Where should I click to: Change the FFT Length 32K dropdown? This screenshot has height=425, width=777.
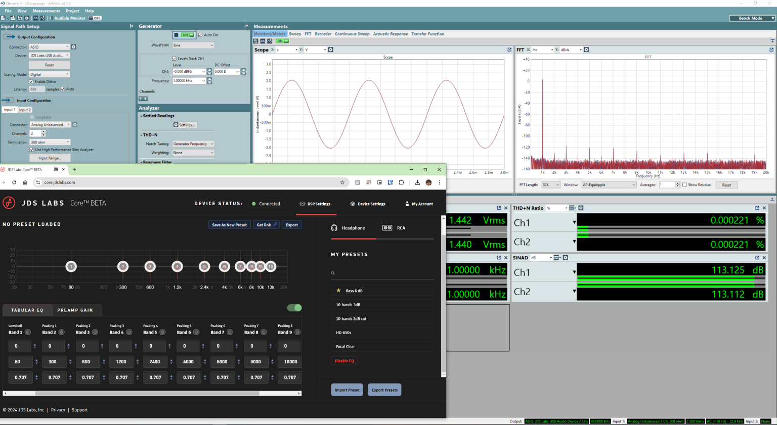click(551, 184)
